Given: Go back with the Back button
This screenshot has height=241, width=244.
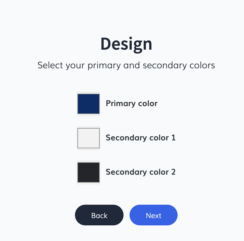Looking at the screenshot, I should coord(99,215).
